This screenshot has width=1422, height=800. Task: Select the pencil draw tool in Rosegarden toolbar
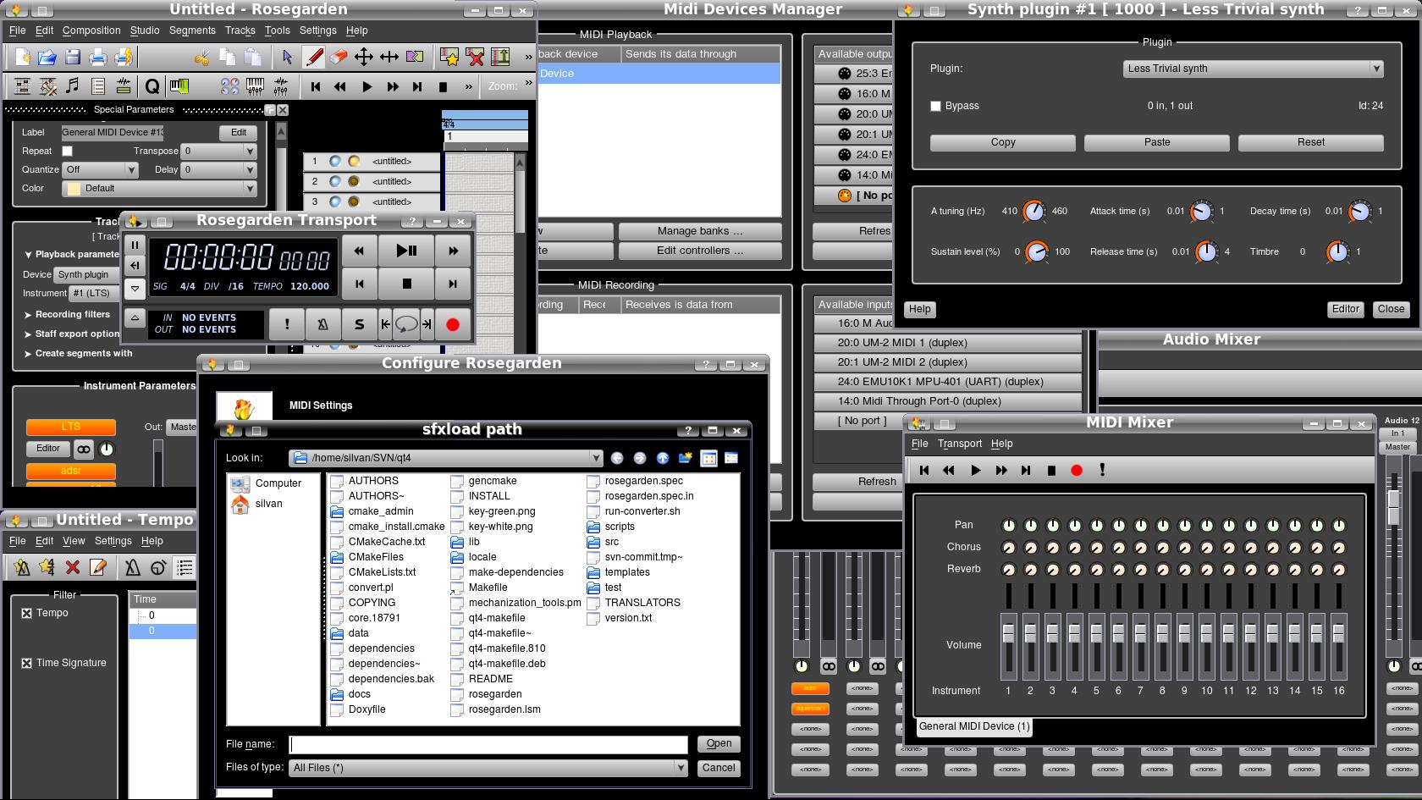pyautogui.click(x=313, y=57)
